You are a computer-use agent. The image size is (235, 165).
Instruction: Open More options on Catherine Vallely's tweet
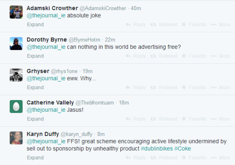(x=220, y=119)
